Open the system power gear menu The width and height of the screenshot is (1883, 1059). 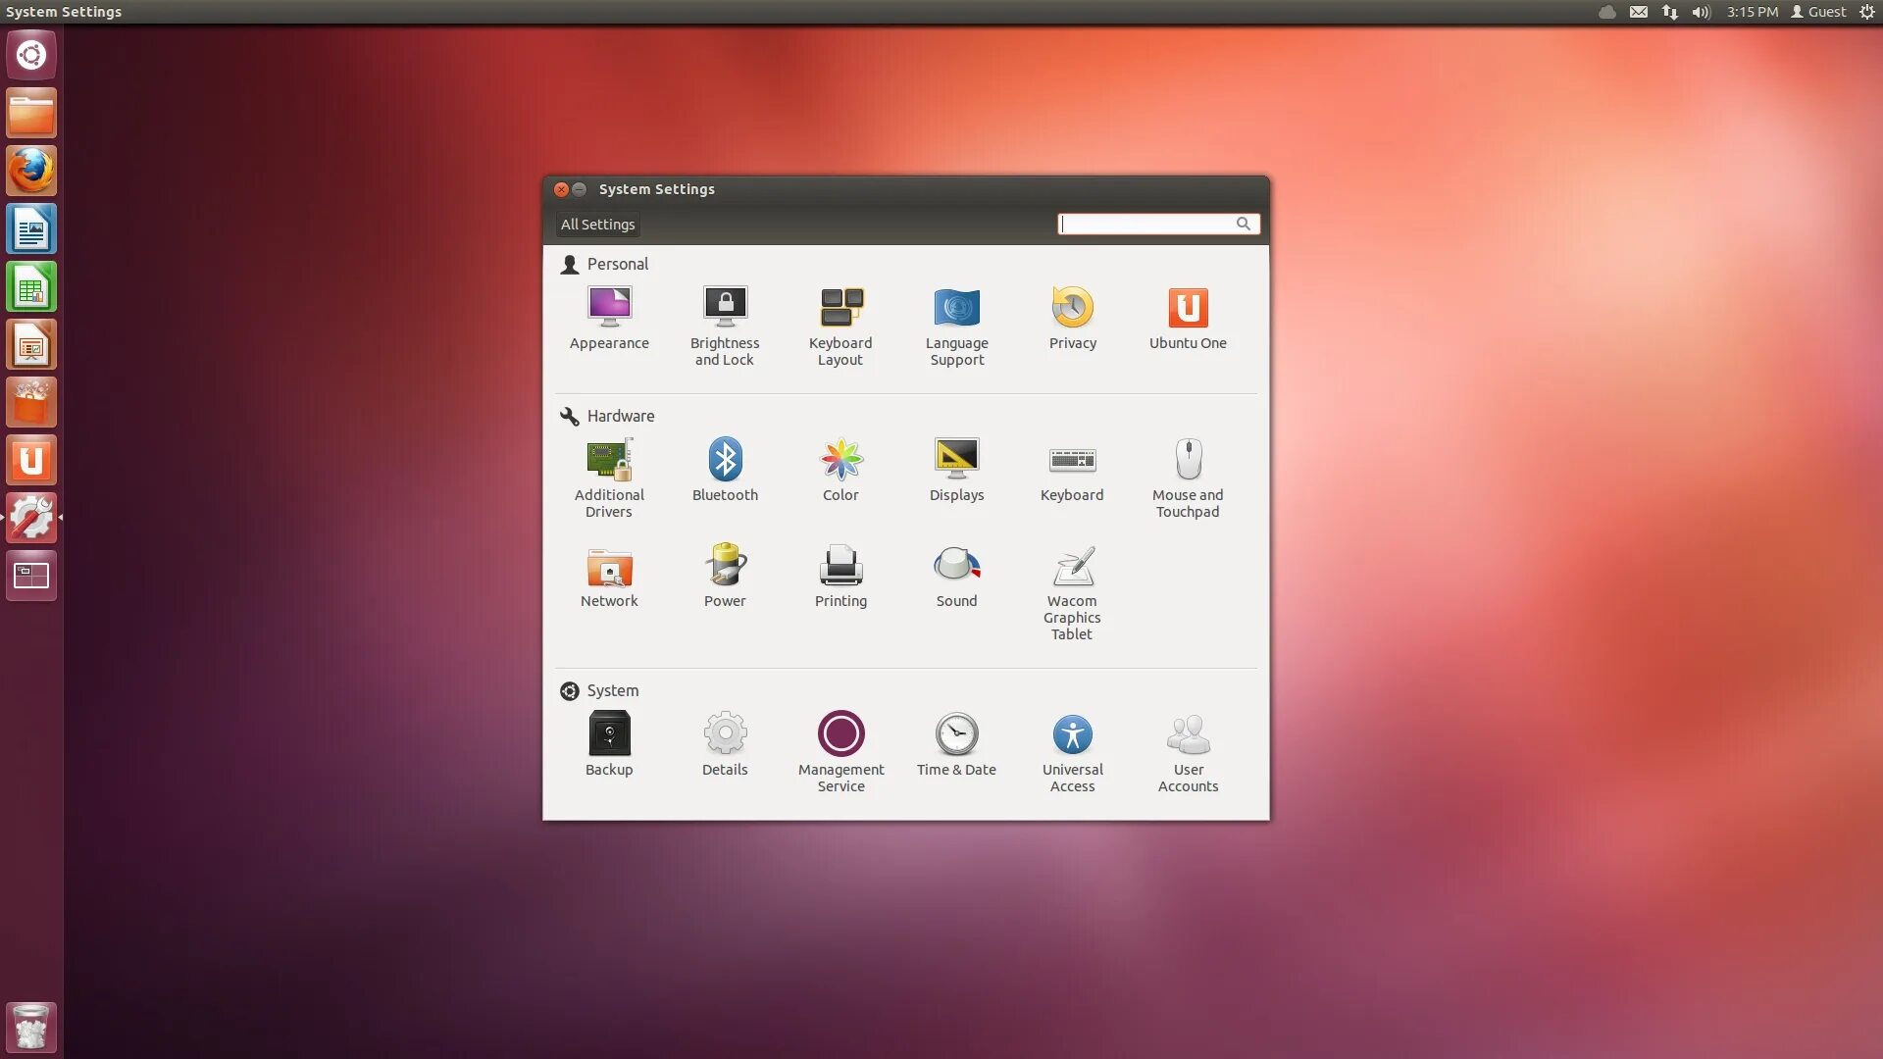pyautogui.click(x=1866, y=12)
